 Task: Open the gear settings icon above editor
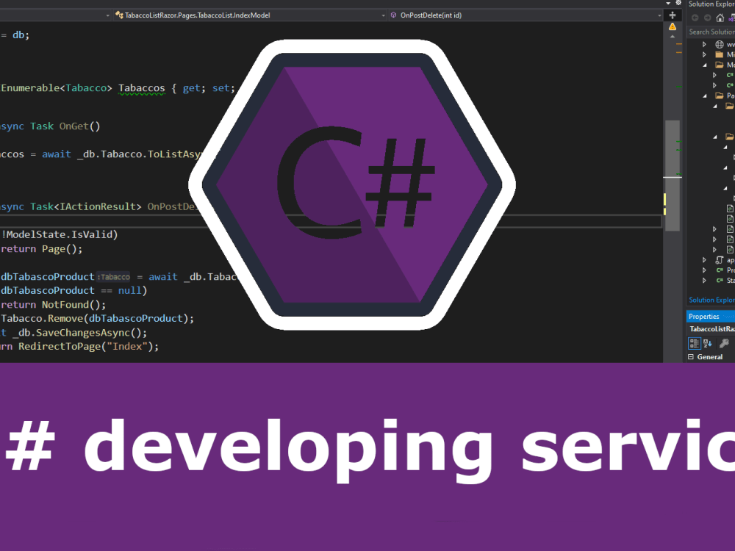pos(678,3)
